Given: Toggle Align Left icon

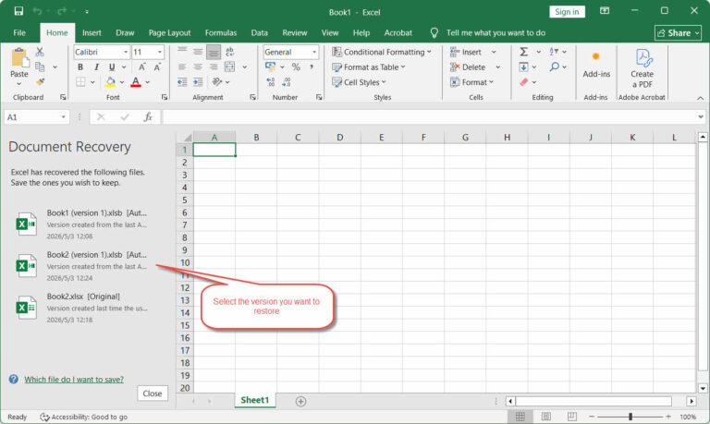Looking at the screenshot, I should tap(182, 67).
